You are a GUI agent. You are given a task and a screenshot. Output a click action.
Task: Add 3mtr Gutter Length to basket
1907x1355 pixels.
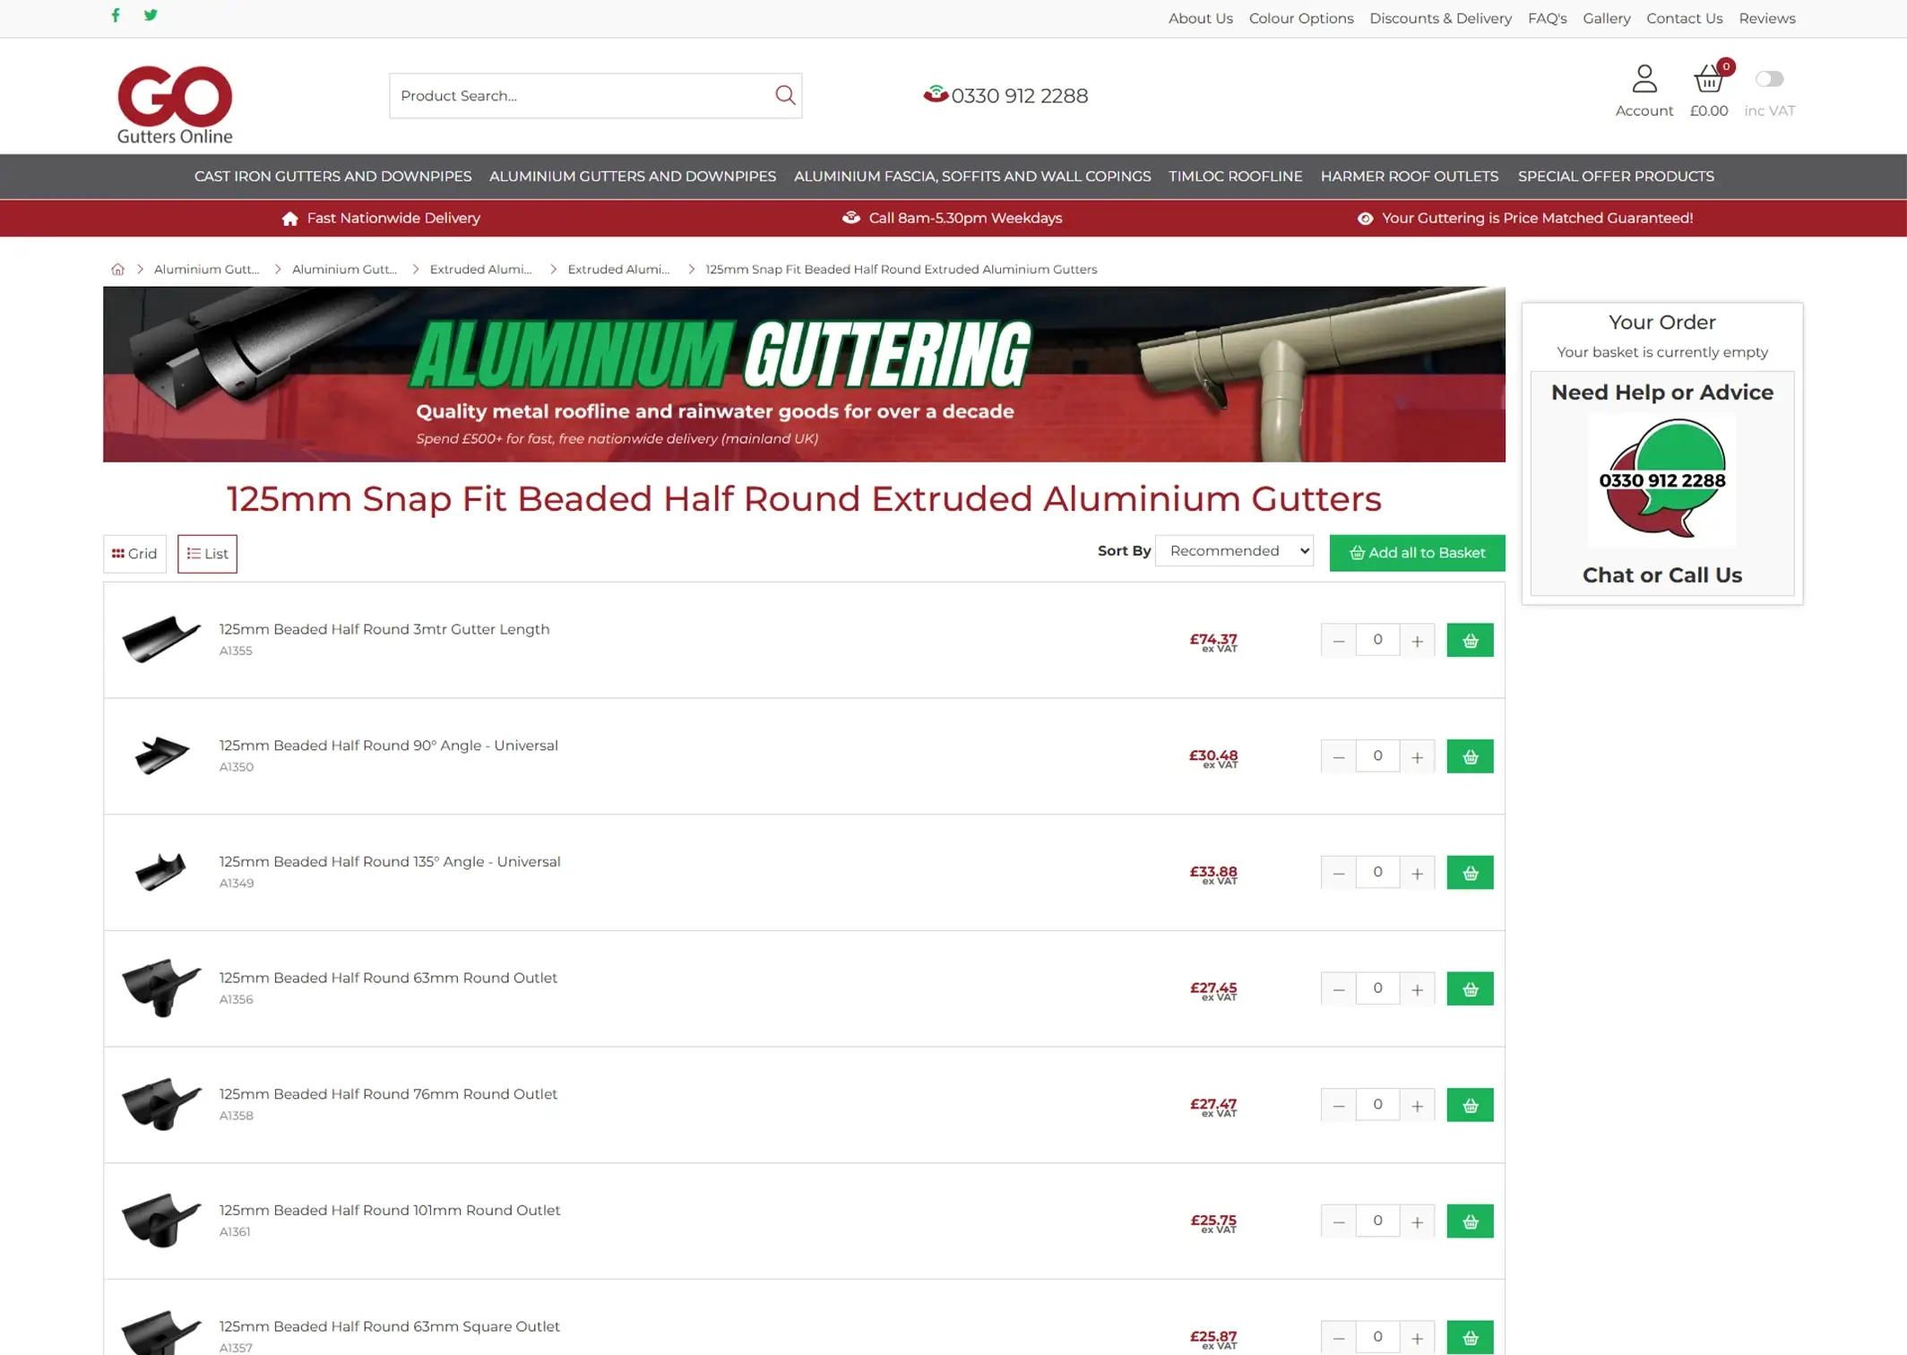tap(1470, 640)
